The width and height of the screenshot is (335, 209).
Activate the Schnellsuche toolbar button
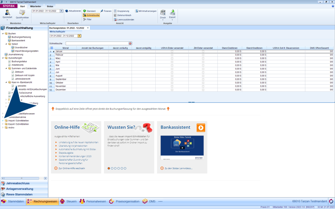tap(91, 15)
